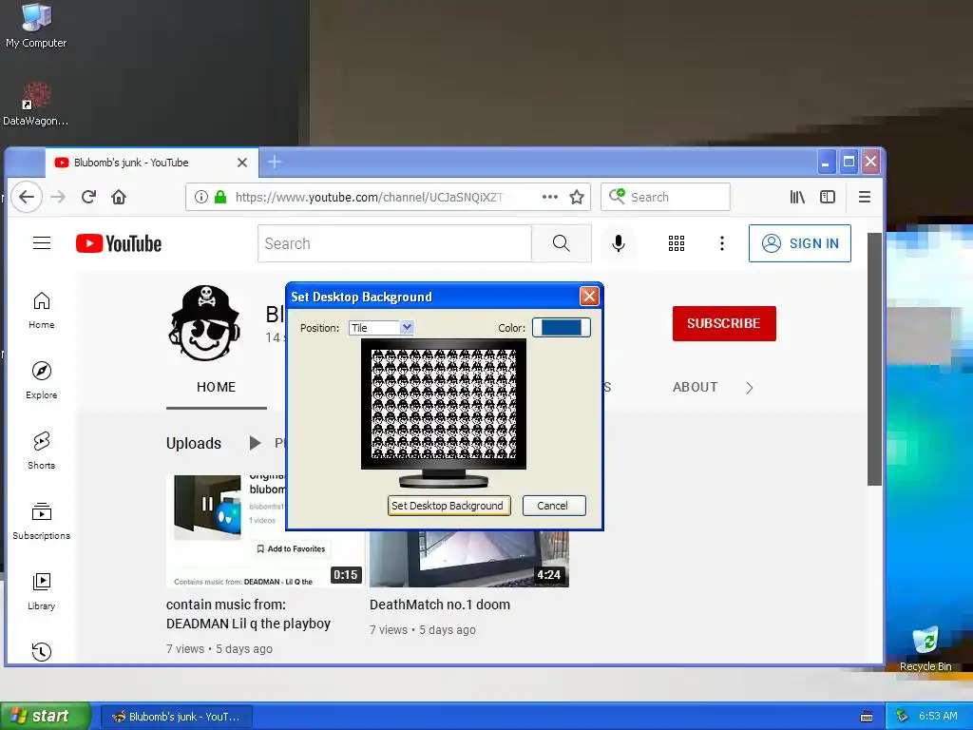The image size is (973, 730).
Task: Click Blubomb's junk taskbar button
Action: pyautogui.click(x=176, y=717)
